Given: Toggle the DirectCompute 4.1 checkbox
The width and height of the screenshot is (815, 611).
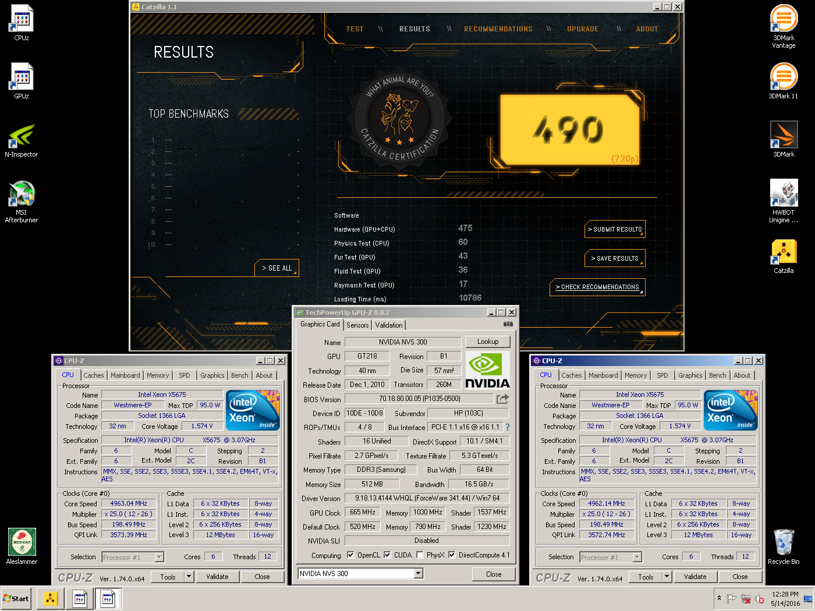Looking at the screenshot, I should point(452,555).
